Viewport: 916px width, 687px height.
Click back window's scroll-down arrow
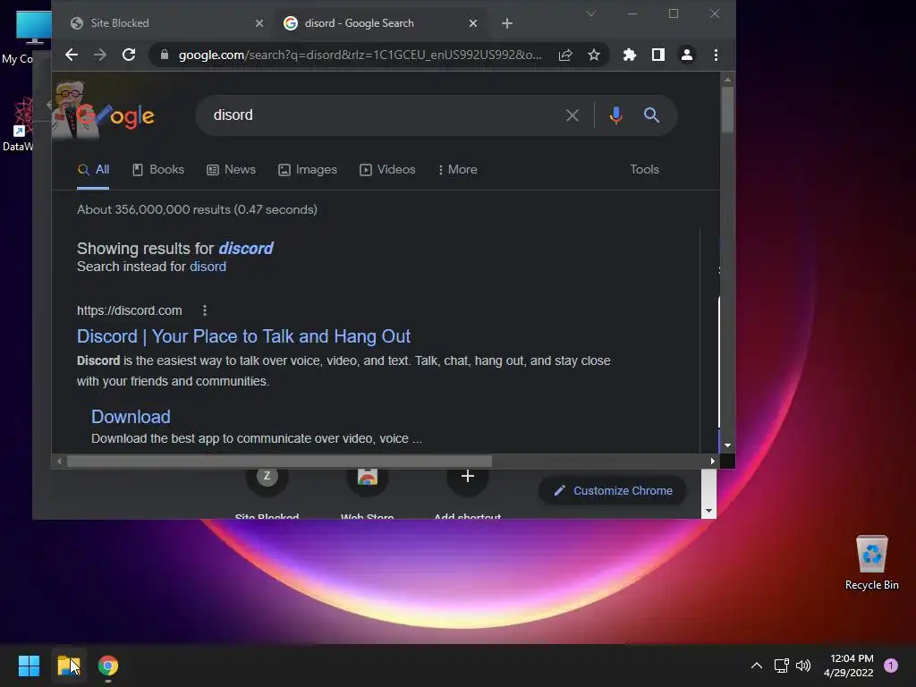tap(708, 511)
